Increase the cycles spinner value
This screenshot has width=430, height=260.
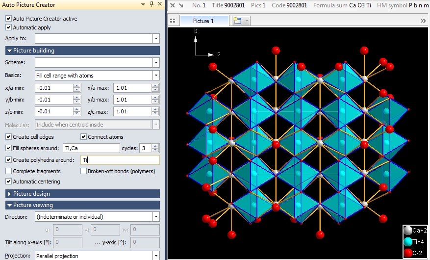tap(156, 146)
